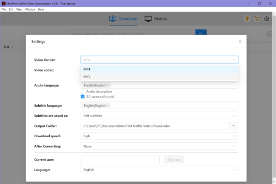The image size is (276, 184).
Task: Remove English tag from Subtitle language
Action: click(108, 106)
